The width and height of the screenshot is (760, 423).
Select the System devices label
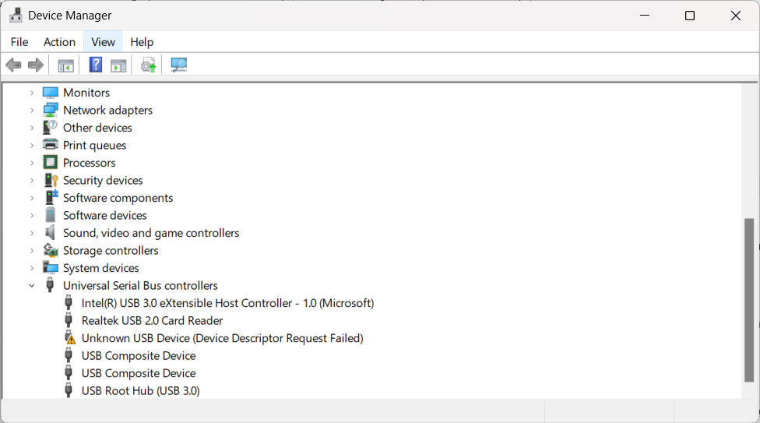(x=100, y=268)
